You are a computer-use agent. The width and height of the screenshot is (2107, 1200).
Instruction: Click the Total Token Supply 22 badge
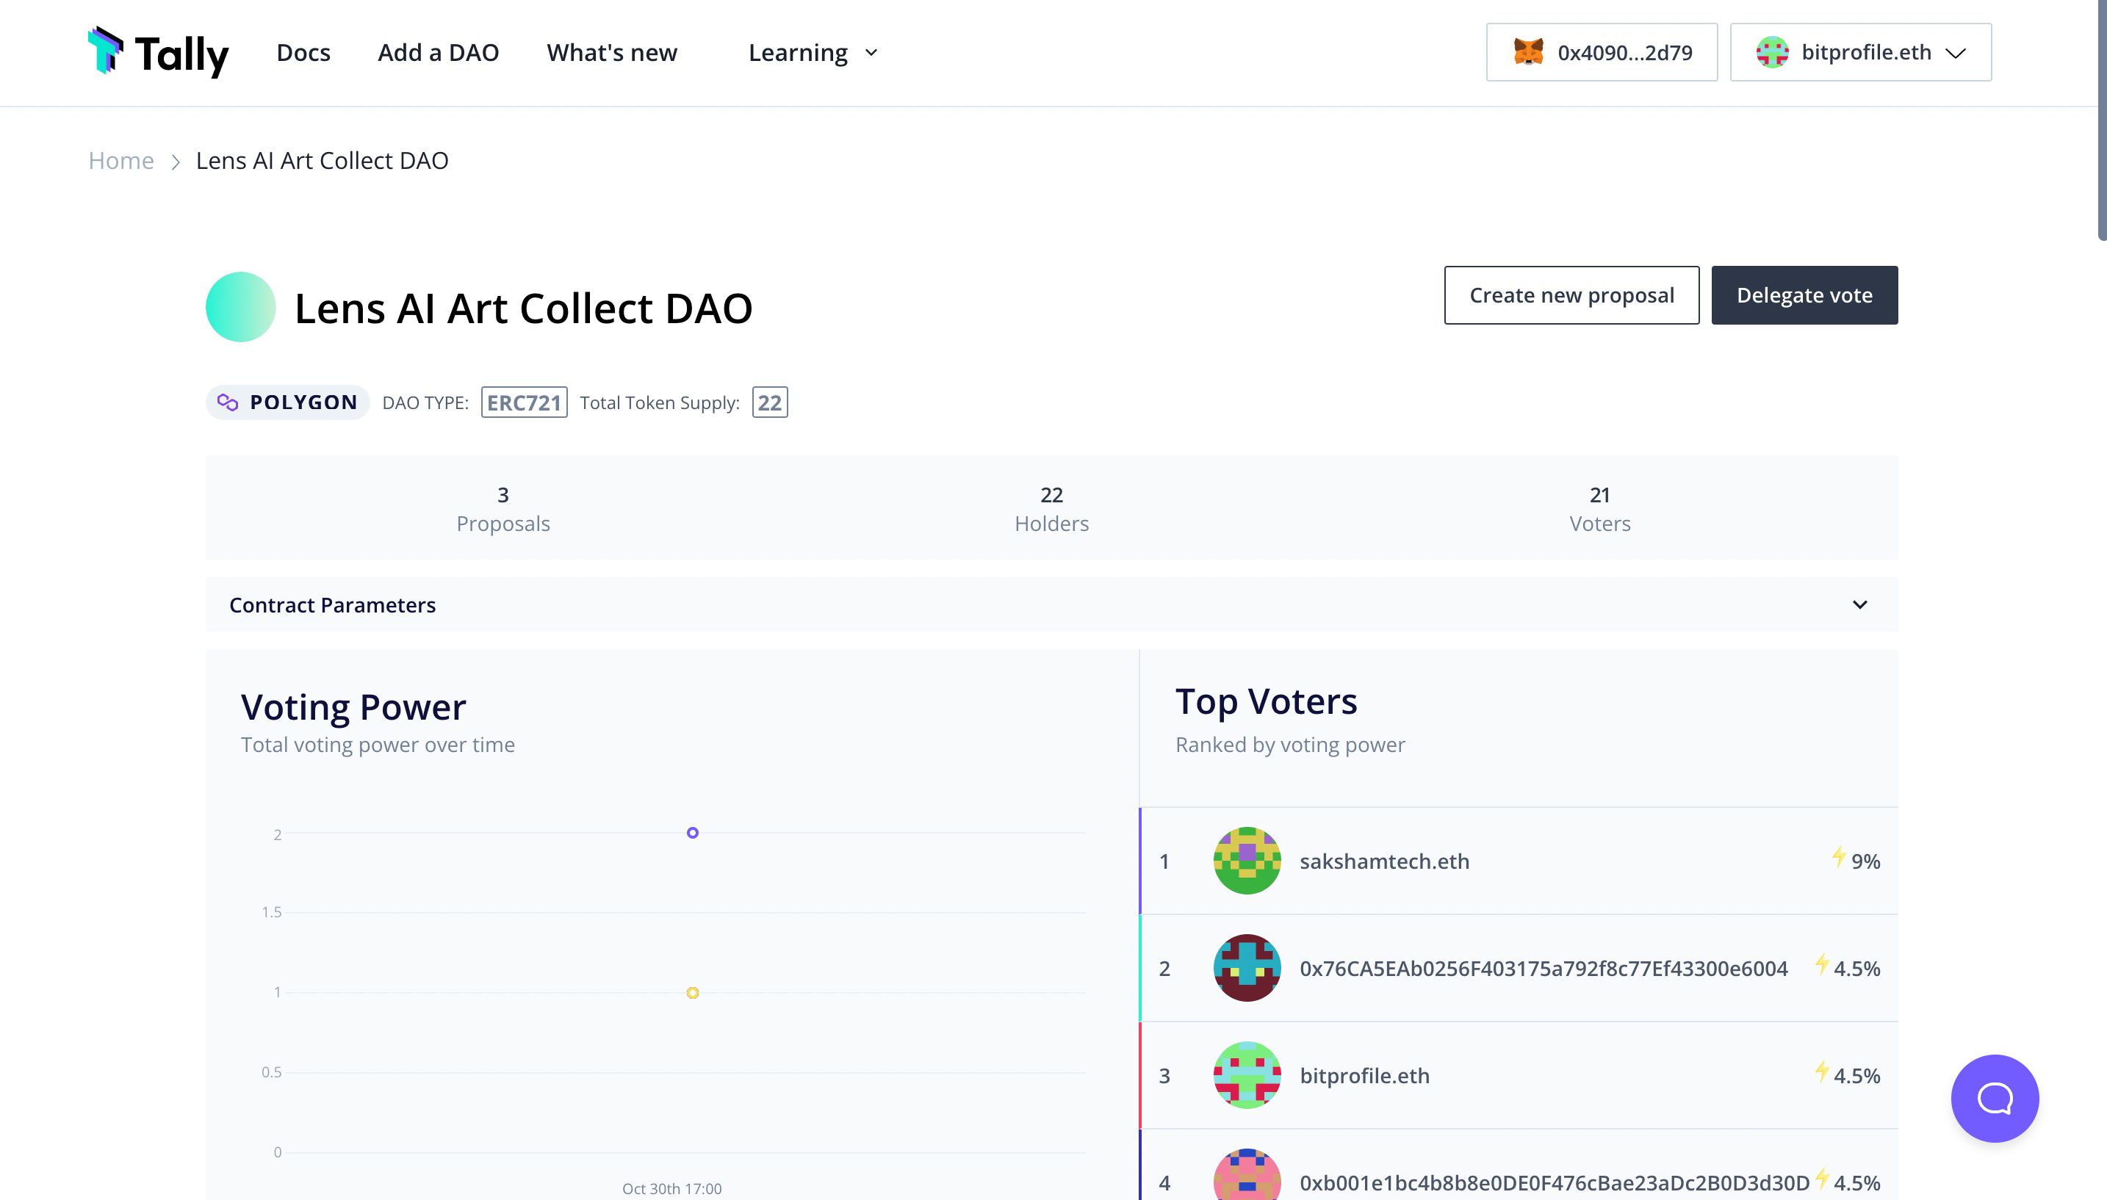(768, 402)
